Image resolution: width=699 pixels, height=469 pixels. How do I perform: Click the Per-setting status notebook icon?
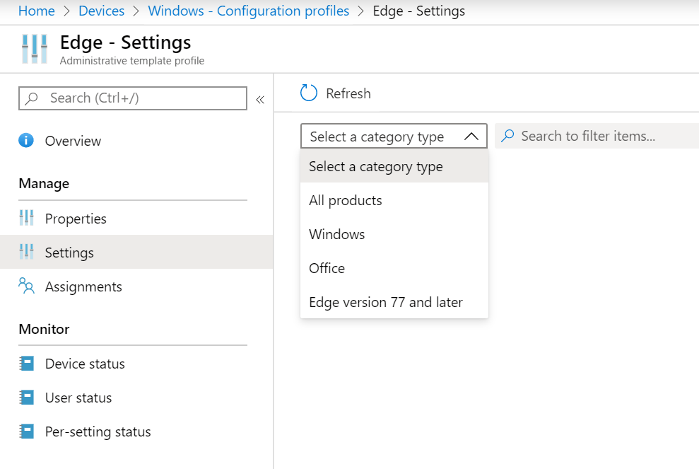pos(26,432)
